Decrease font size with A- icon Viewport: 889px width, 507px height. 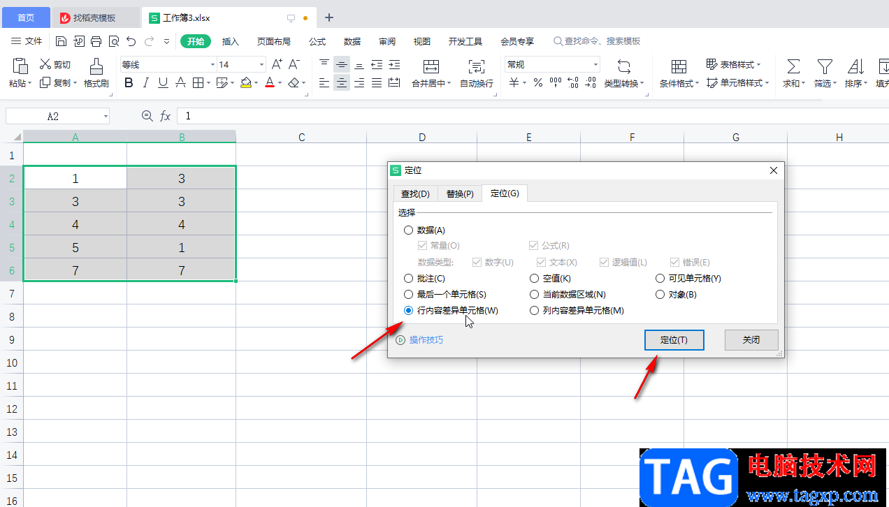pyautogui.click(x=294, y=64)
